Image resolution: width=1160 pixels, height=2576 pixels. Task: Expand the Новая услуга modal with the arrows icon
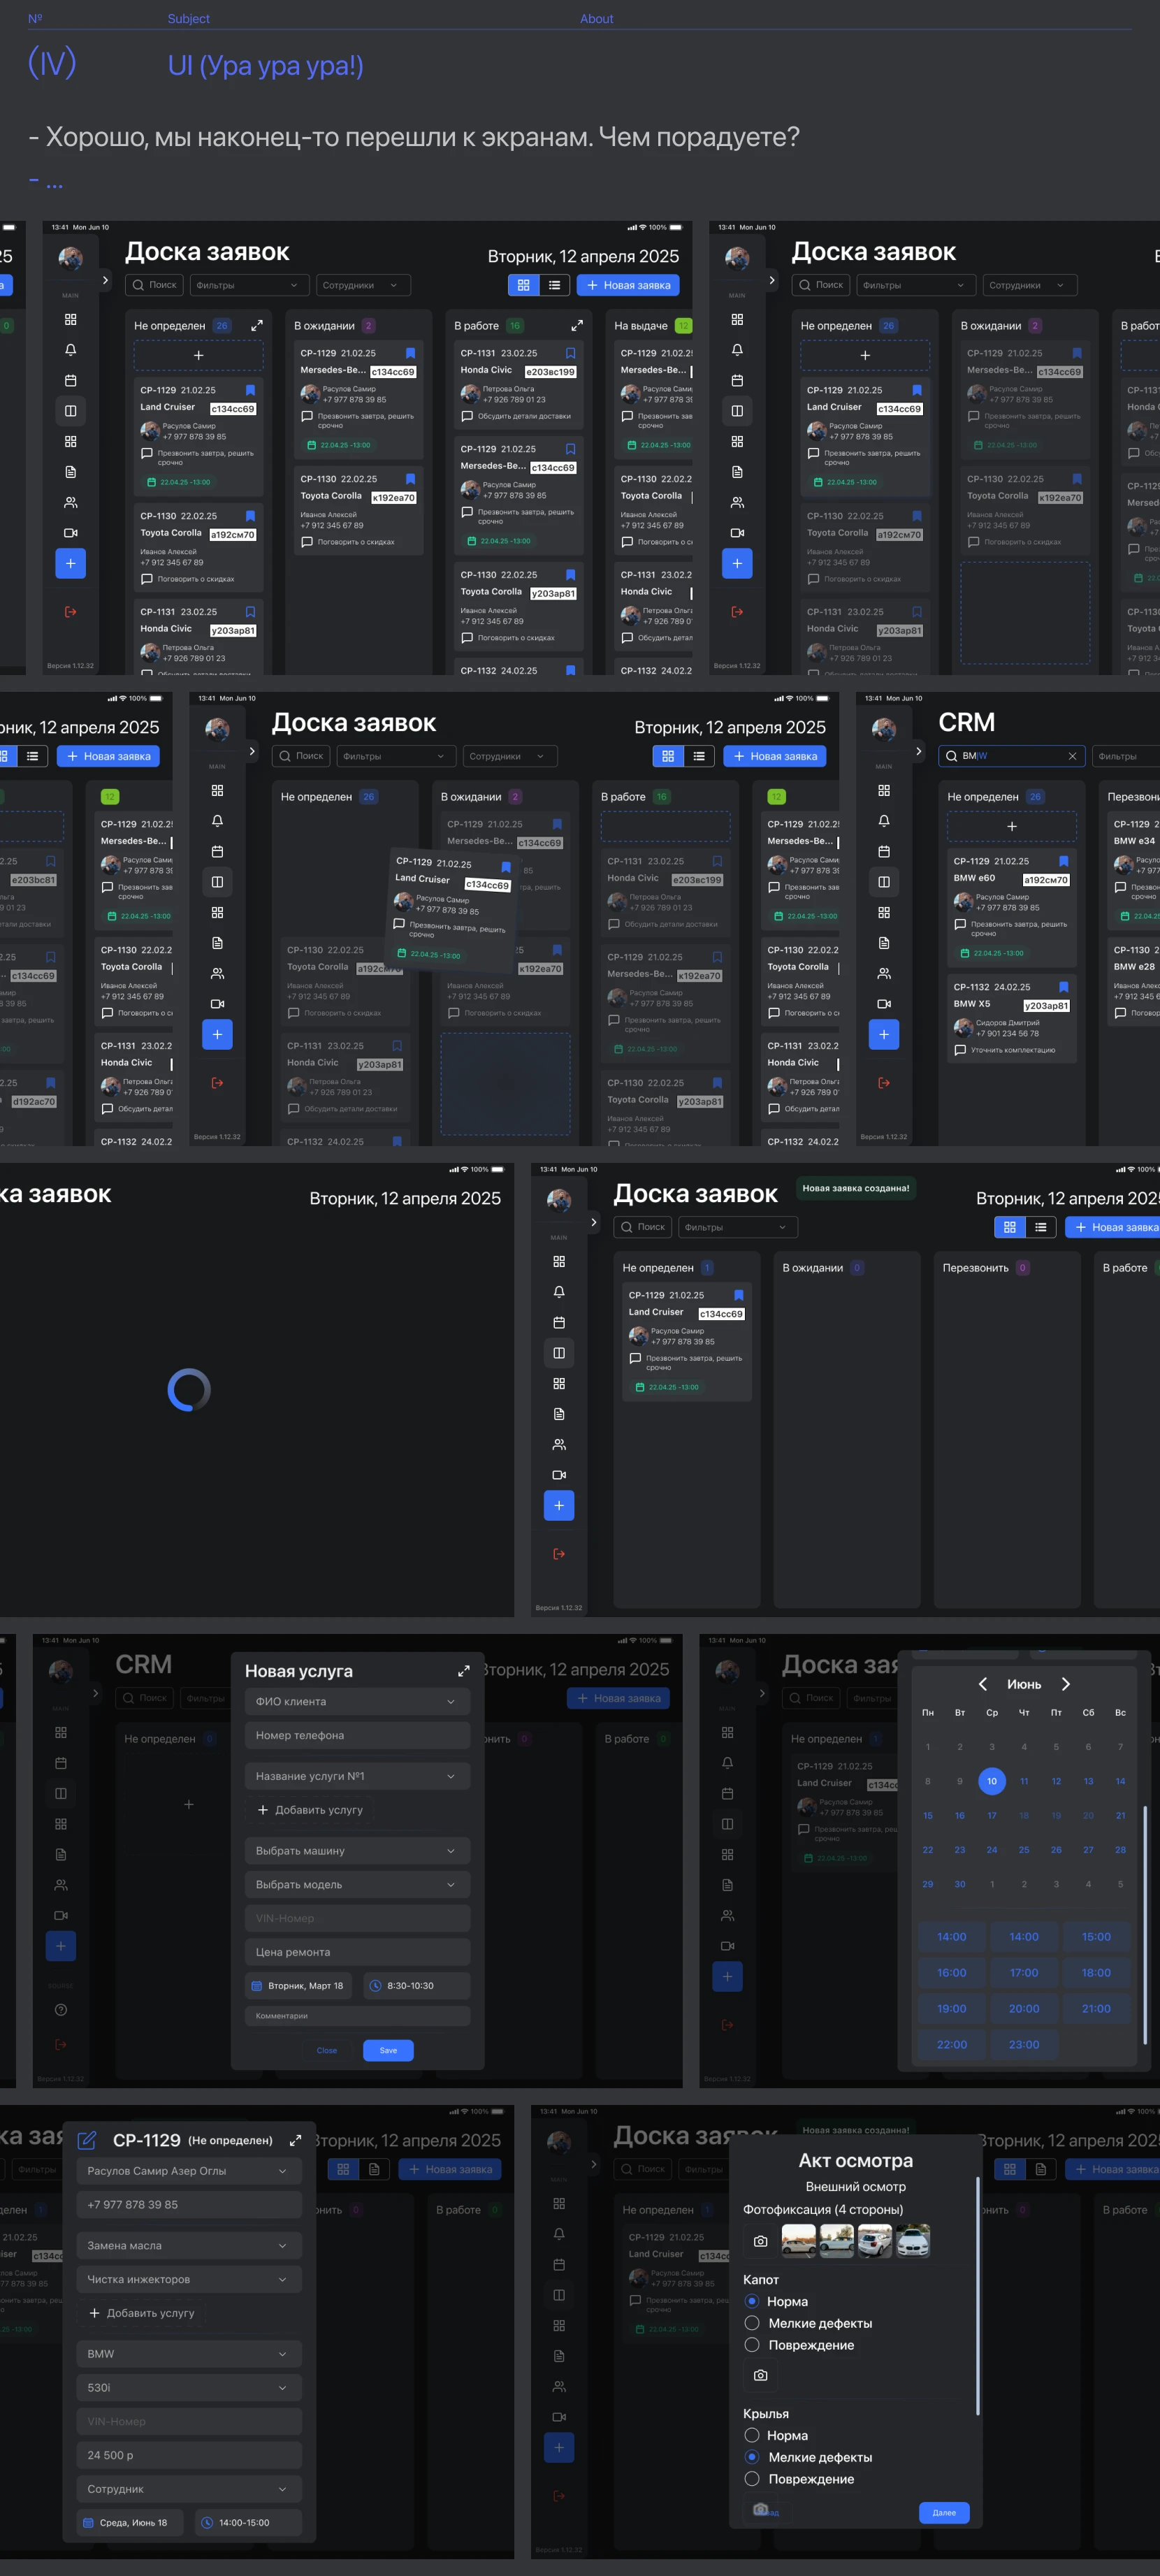(464, 1671)
